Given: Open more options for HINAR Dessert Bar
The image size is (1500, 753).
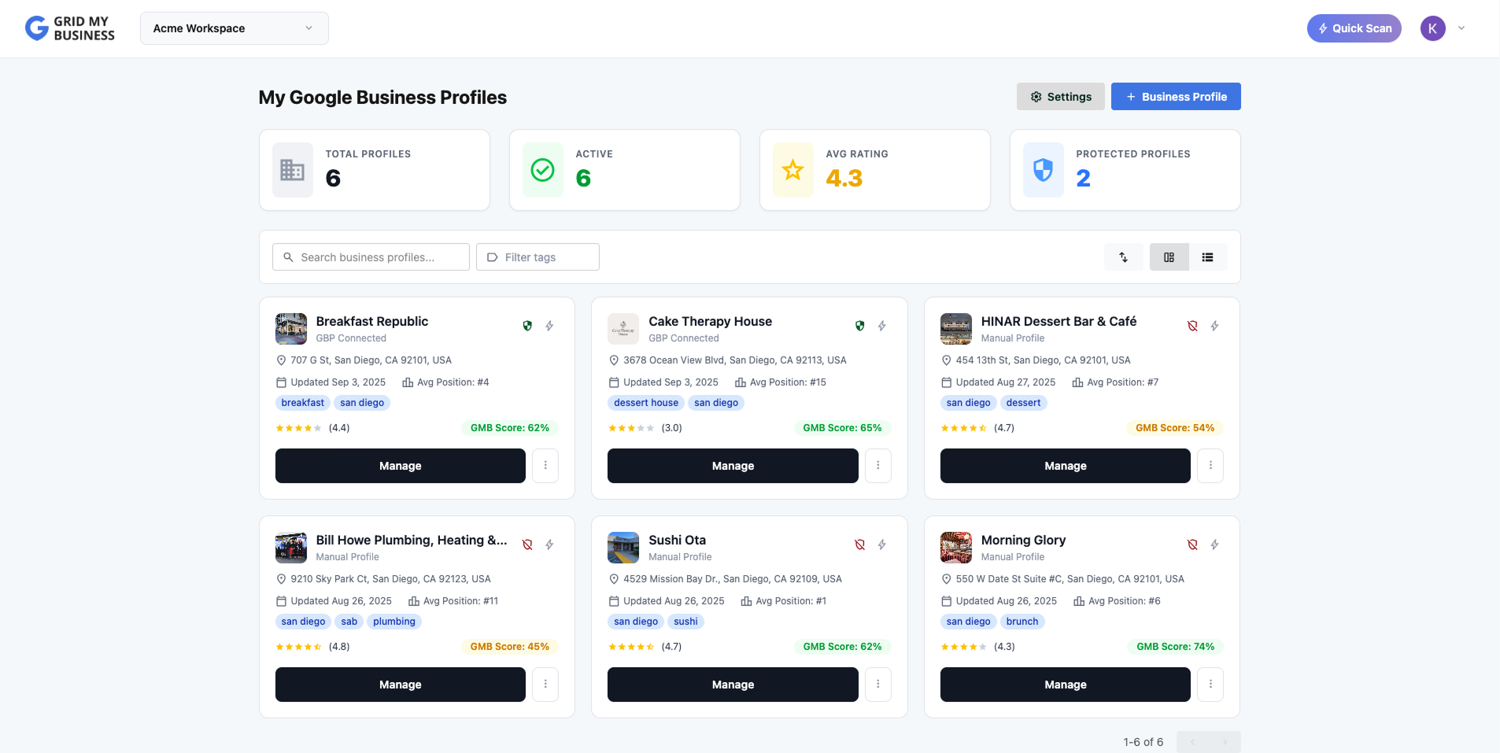Looking at the screenshot, I should point(1210,466).
